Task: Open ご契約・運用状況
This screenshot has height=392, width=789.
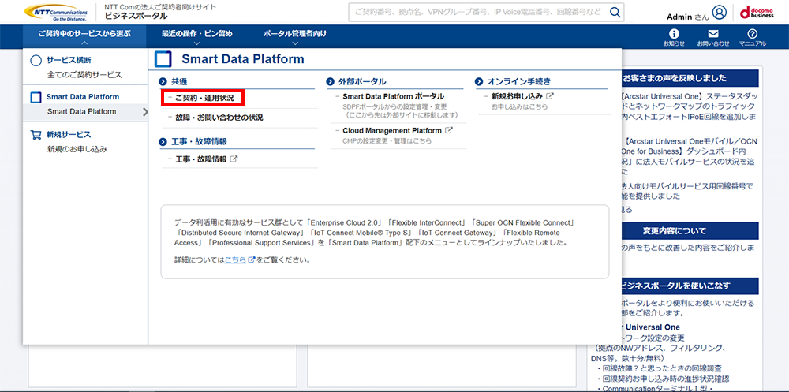Action: point(204,98)
